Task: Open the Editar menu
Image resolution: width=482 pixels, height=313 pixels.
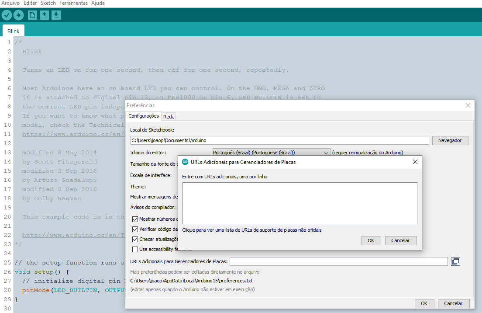Action: (x=30, y=3)
